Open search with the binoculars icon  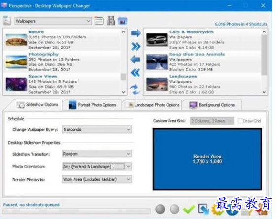(111, 21)
